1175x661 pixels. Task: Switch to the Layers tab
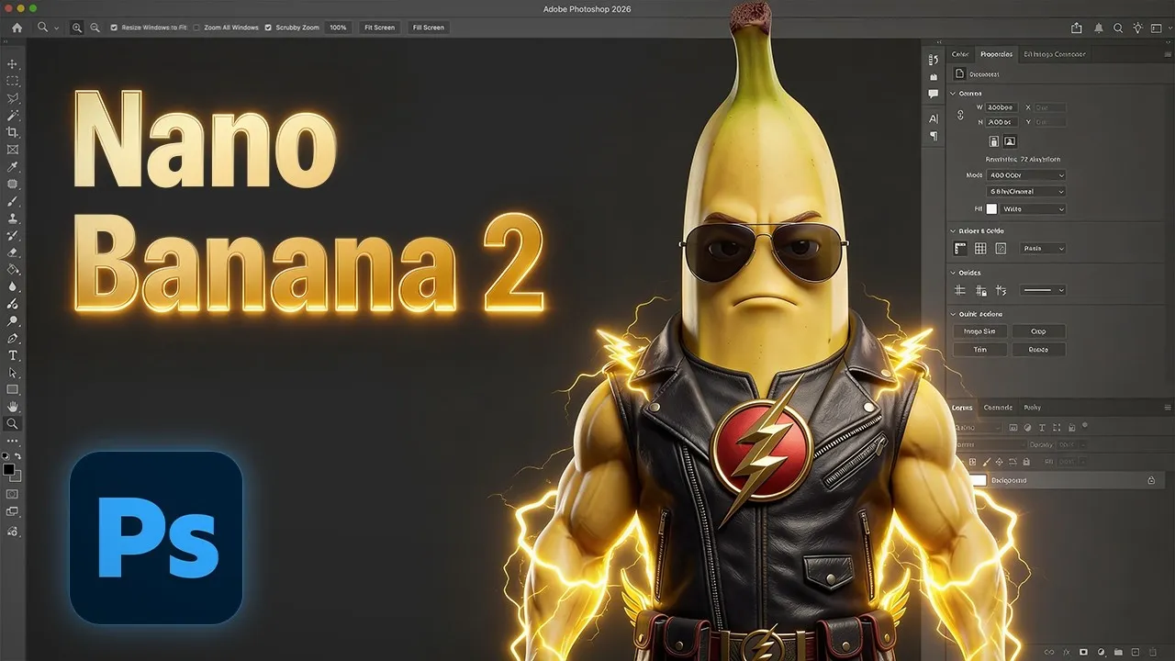coord(962,408)
